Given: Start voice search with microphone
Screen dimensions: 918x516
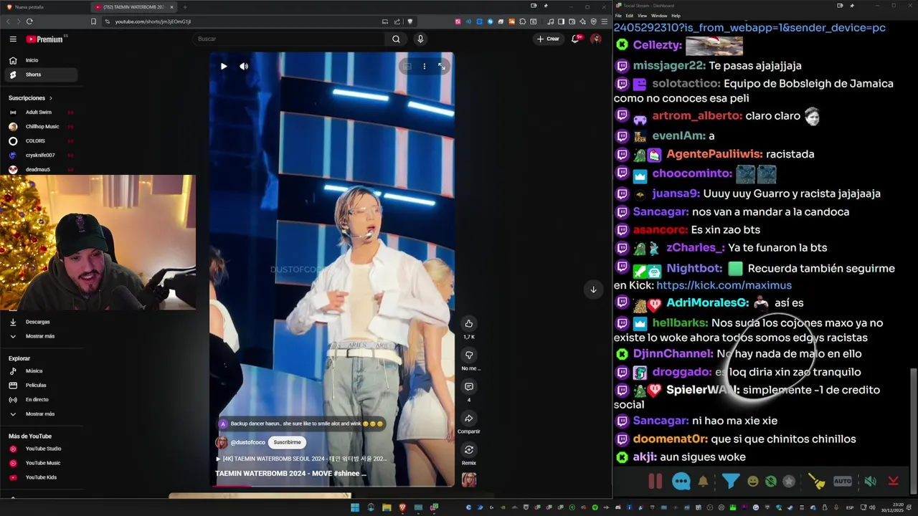Looking at the screenshot, I should click(x=420, y=39).
